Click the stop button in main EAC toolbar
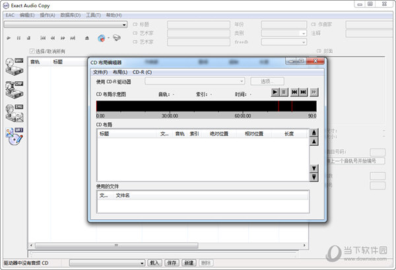Viewport: 396px width, 270px height. (28, 38)
